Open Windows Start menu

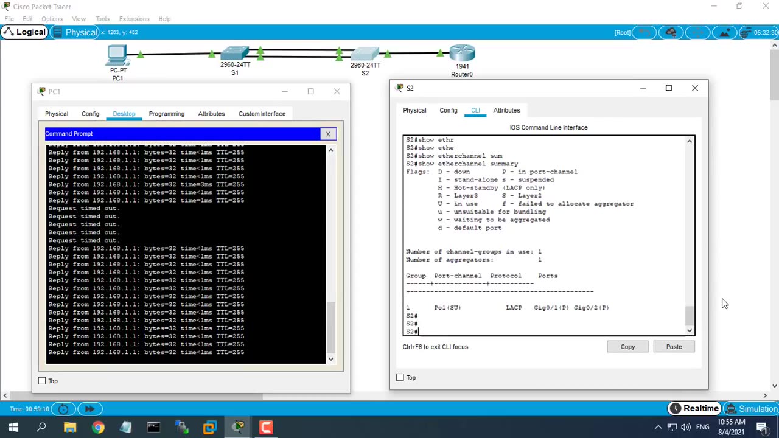pyautogui.click(x=13, y=428)
